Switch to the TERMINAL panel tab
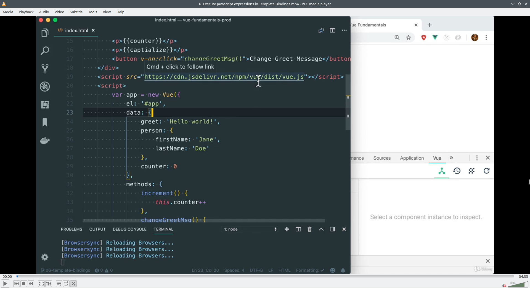The image size is (530, 288). point(163,229)
